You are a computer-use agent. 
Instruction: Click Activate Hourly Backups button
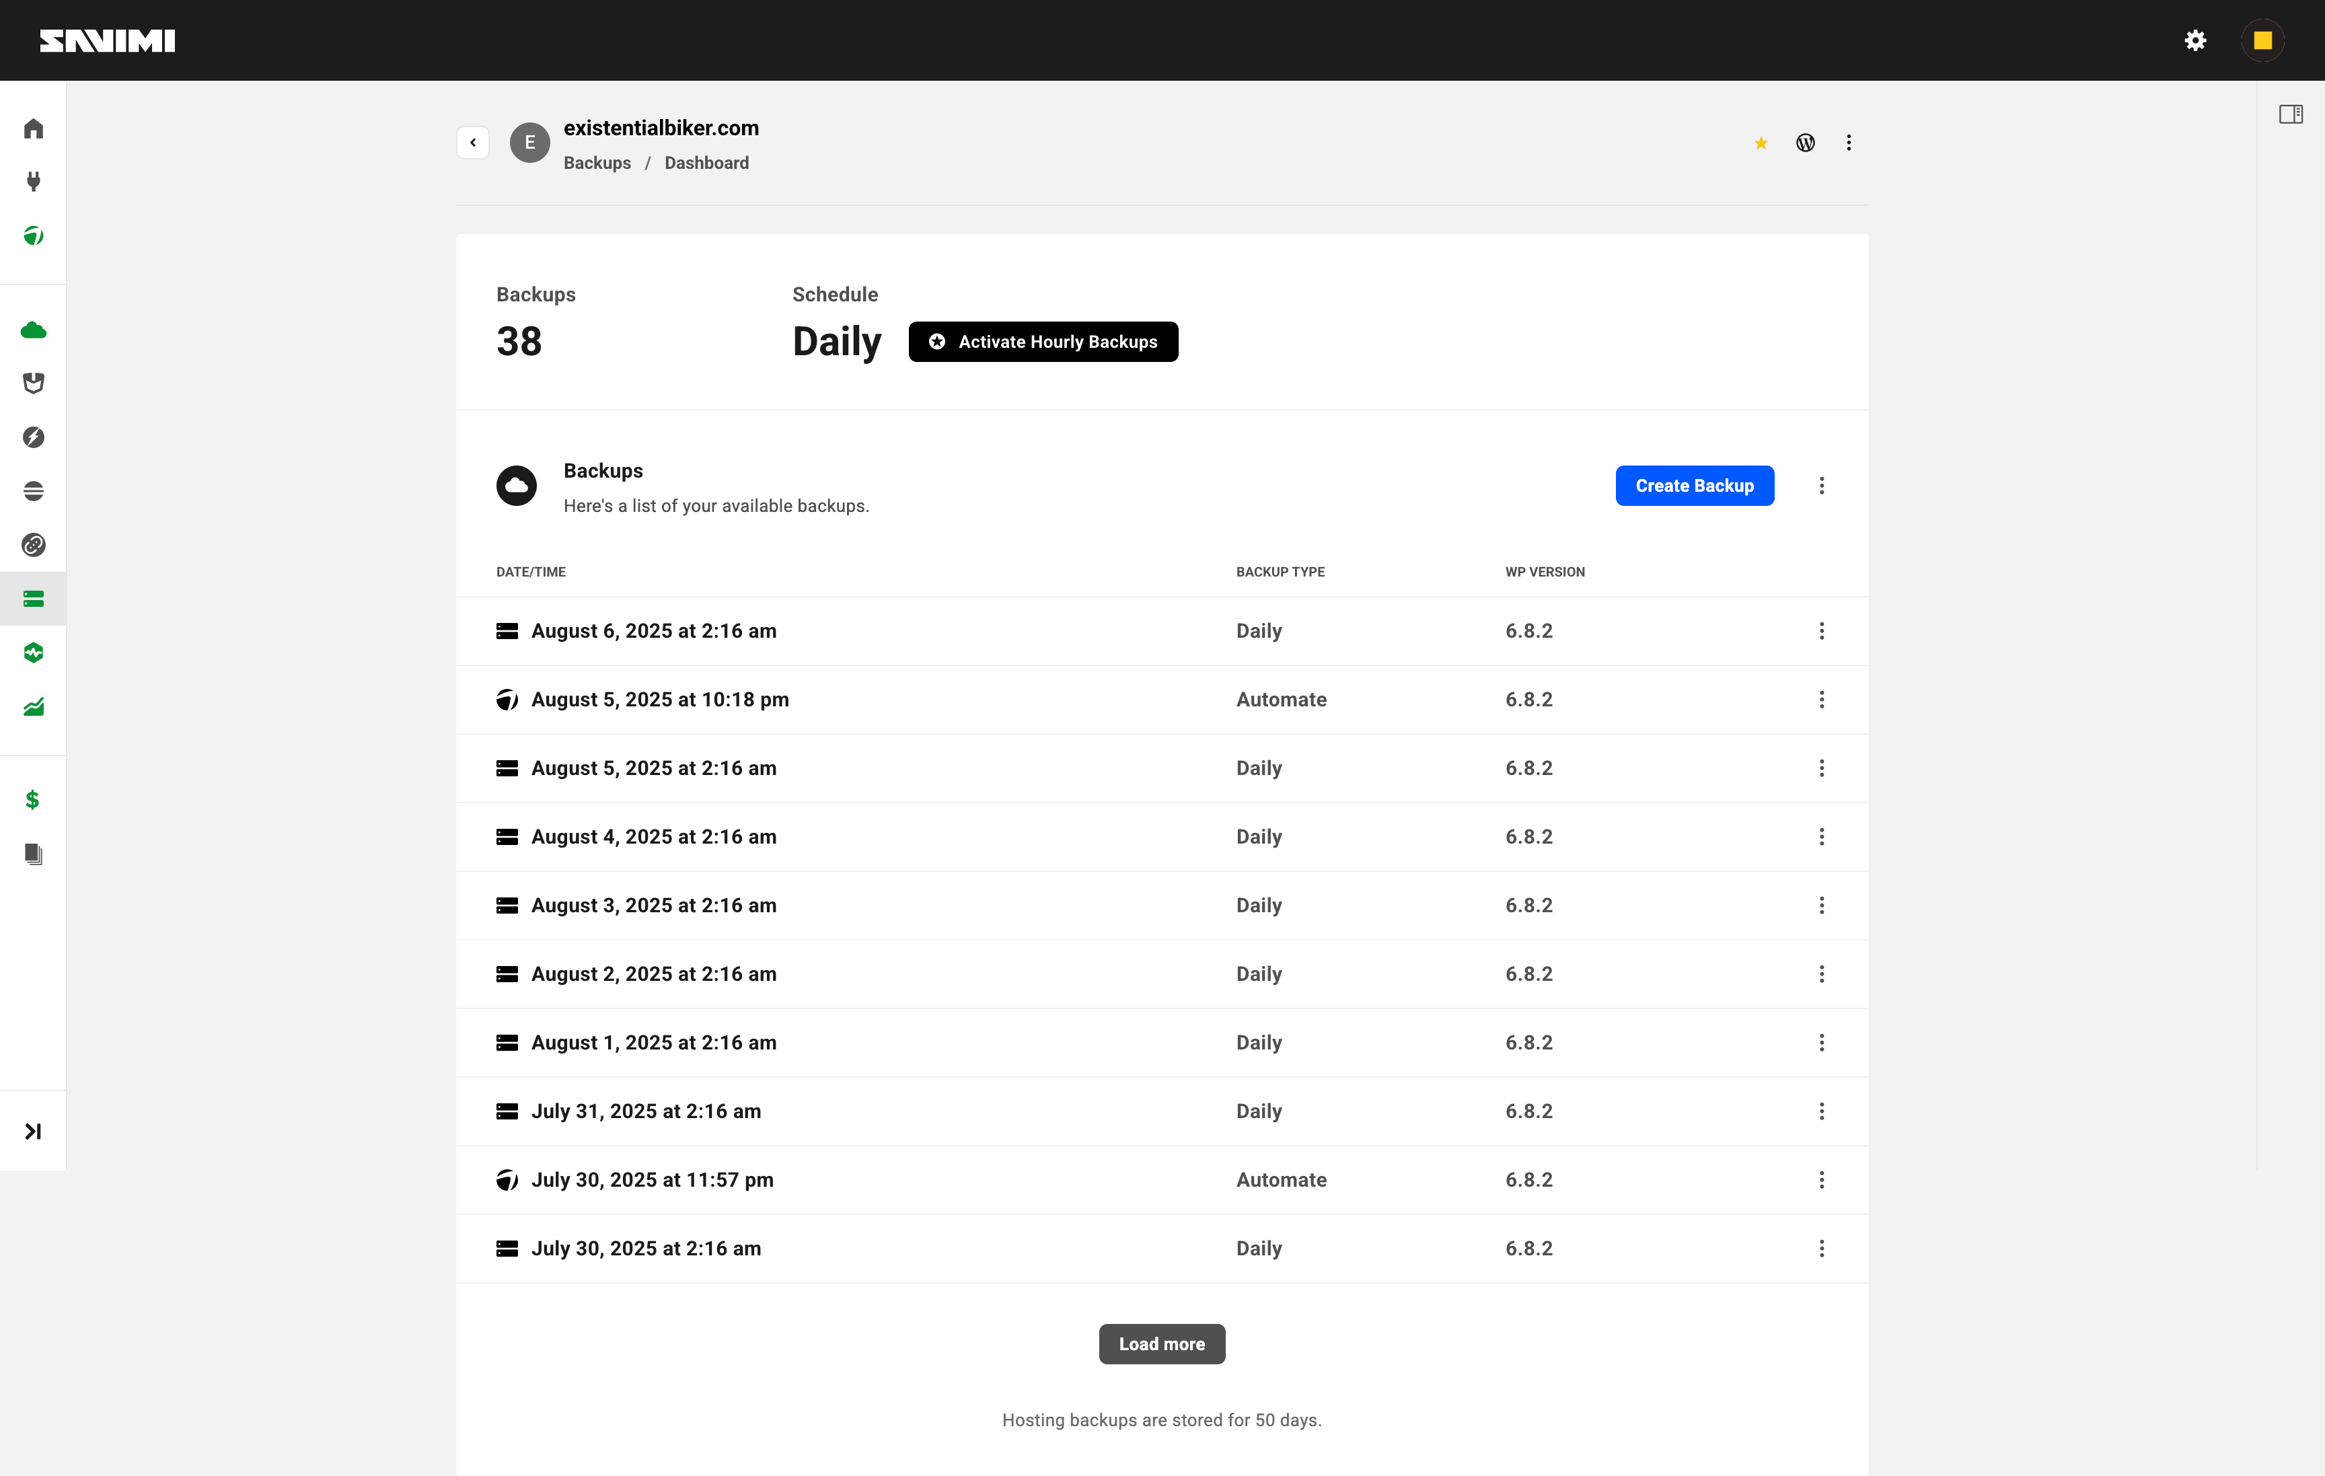pyautogui.click(x=1043, y=342)
